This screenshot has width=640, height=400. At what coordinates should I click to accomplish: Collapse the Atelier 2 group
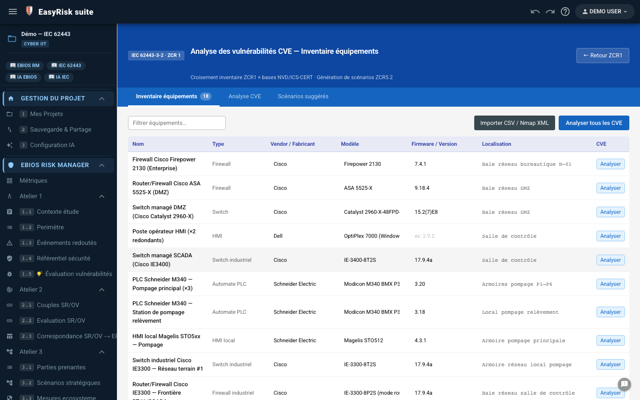coord(102,290)
